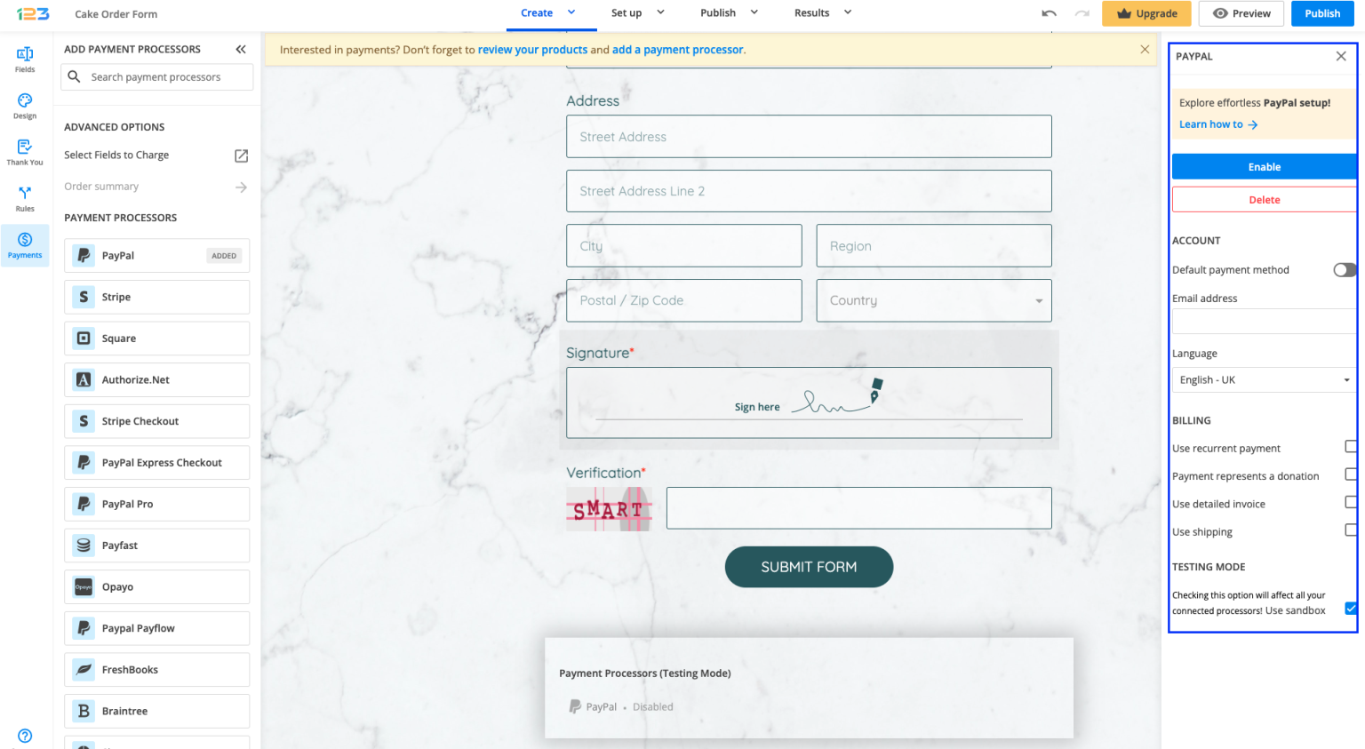Image resolution: width=1365 pixels, height=749 pixels.
Task: Click the verification captcha input field
Action: pos(859,508)
